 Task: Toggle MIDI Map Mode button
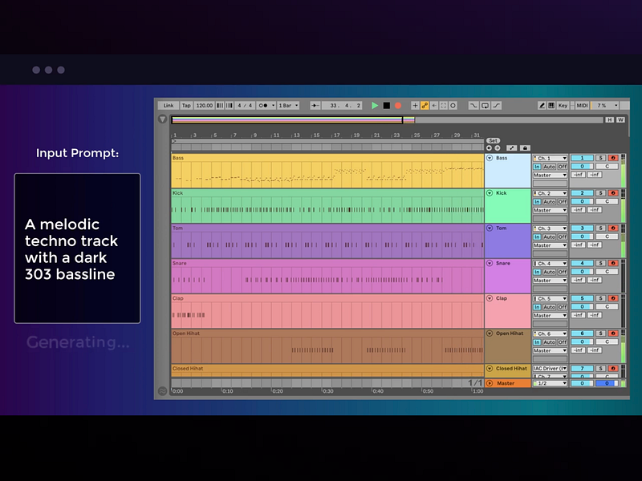pos(582,106)
